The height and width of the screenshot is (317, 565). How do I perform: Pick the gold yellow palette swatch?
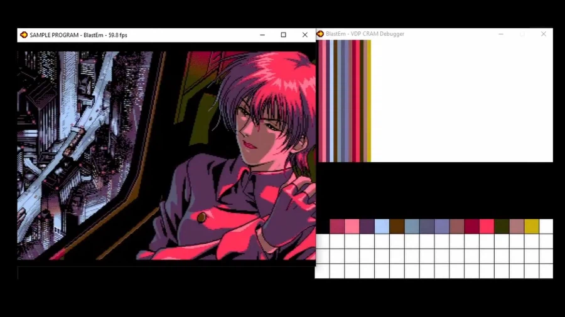pyautogui.click(x=532, y=226)
